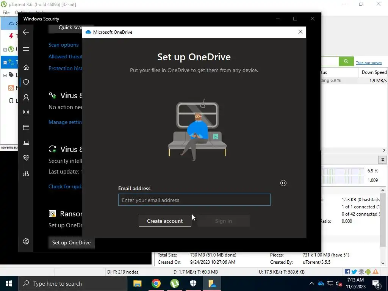Image resolution: width=388 pixels, height=291 pixels.
Task: Expand the highlighted uTorrent sidebar tree node
Action: [5, 63]
